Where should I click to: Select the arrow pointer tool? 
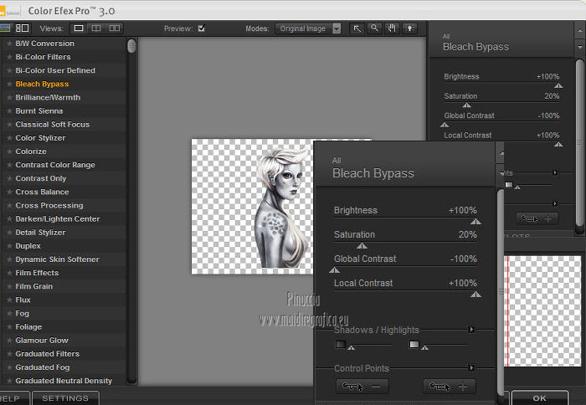(357, 28)
